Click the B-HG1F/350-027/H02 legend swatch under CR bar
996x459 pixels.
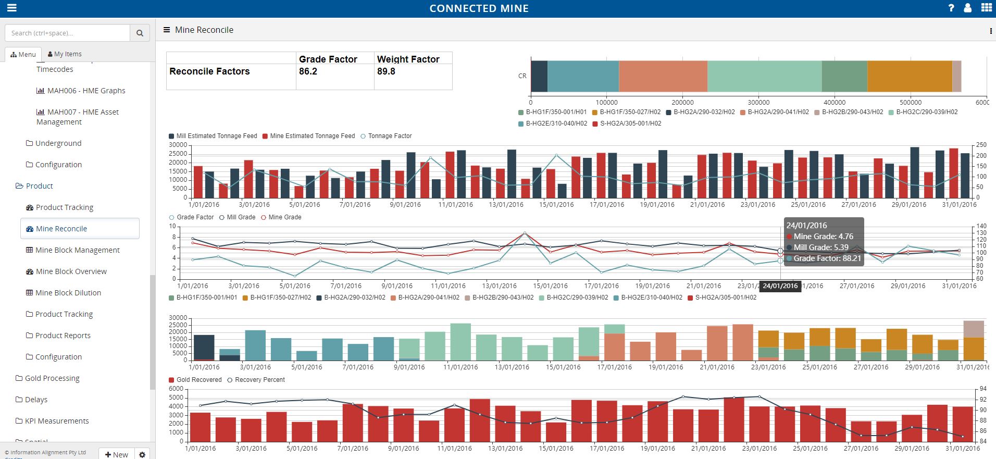pos(595,112)
